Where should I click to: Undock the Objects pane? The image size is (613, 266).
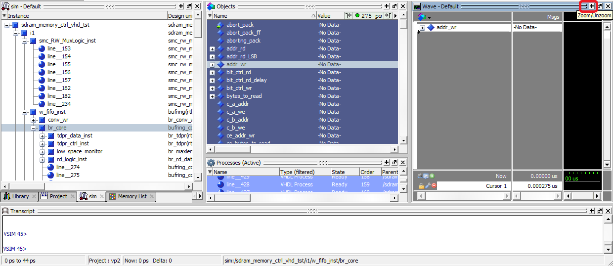click(x=394, y=6)
